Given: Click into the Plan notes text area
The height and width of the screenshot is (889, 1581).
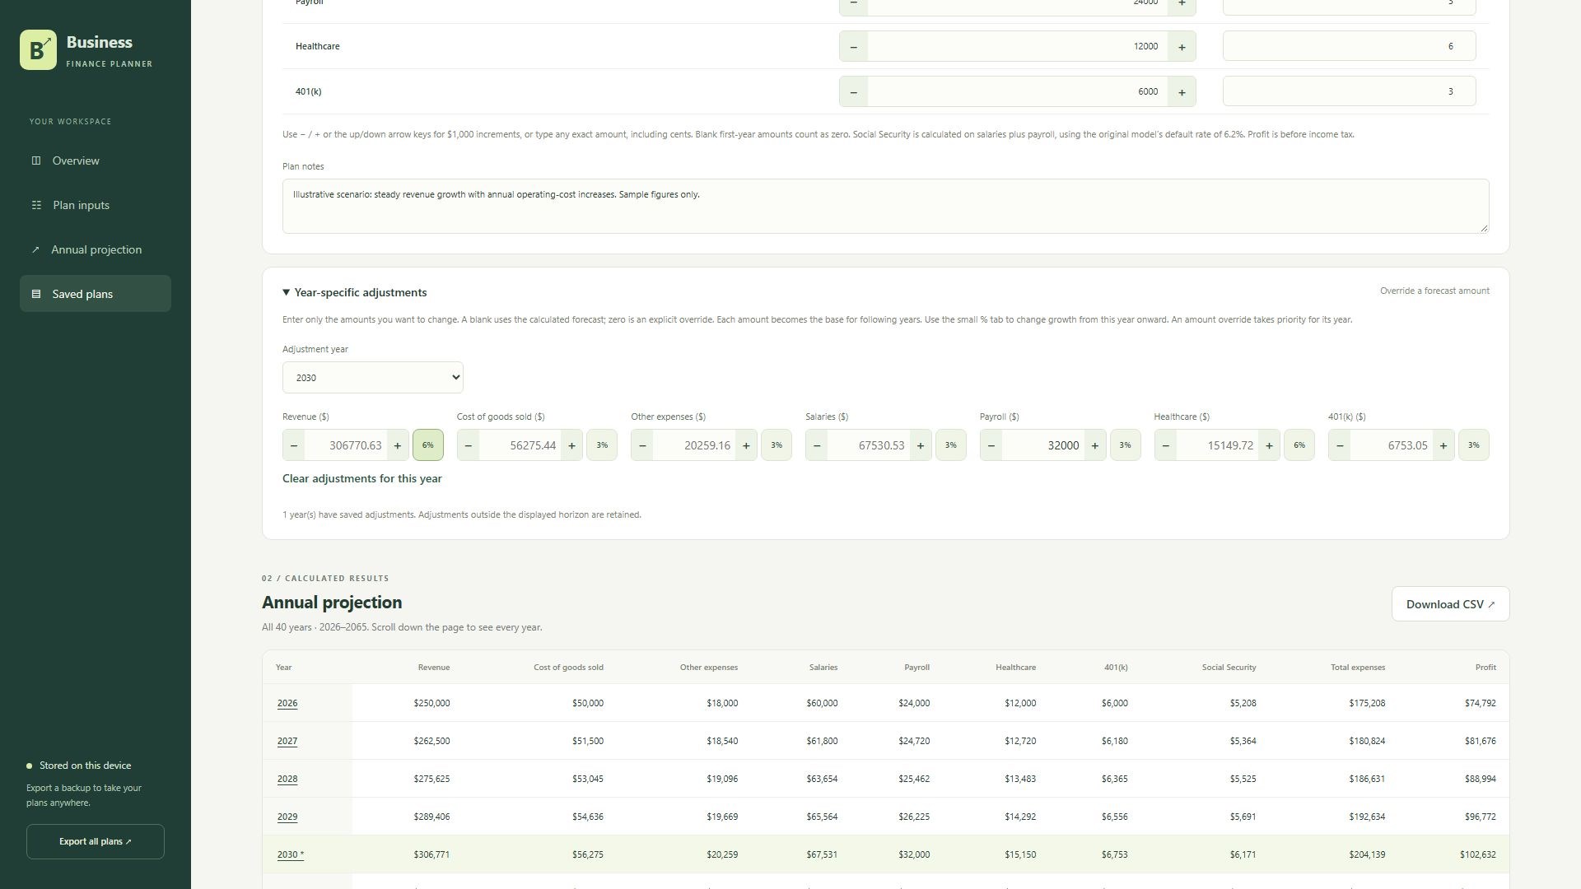Looking at the screenshot, I should [x=886, y=206].
